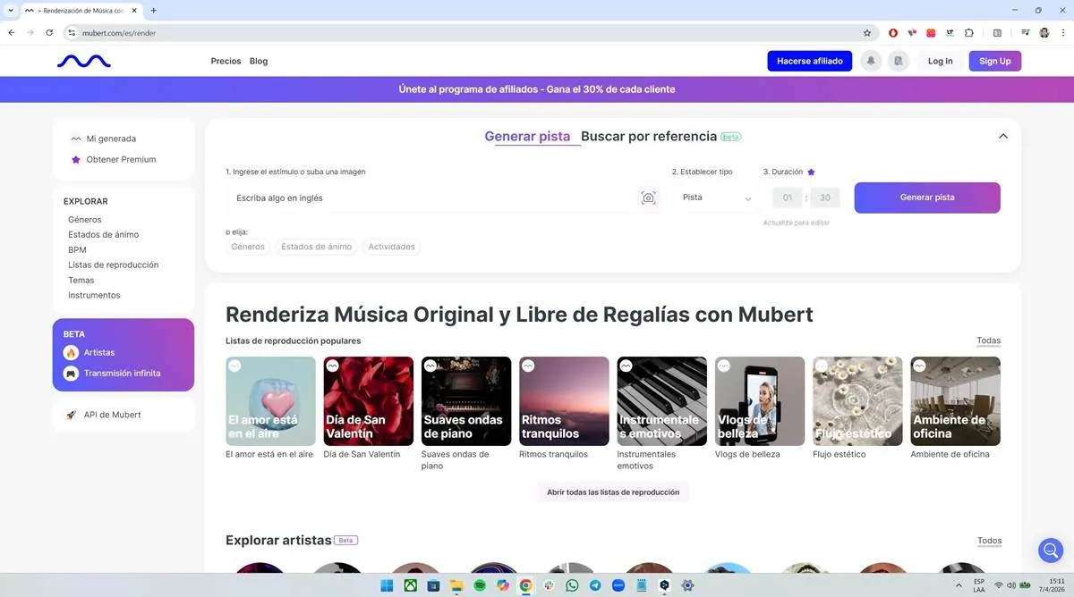Click the purple star next to Obtener Premium
The image size is (1074, 597).
(x=76, y=159)
